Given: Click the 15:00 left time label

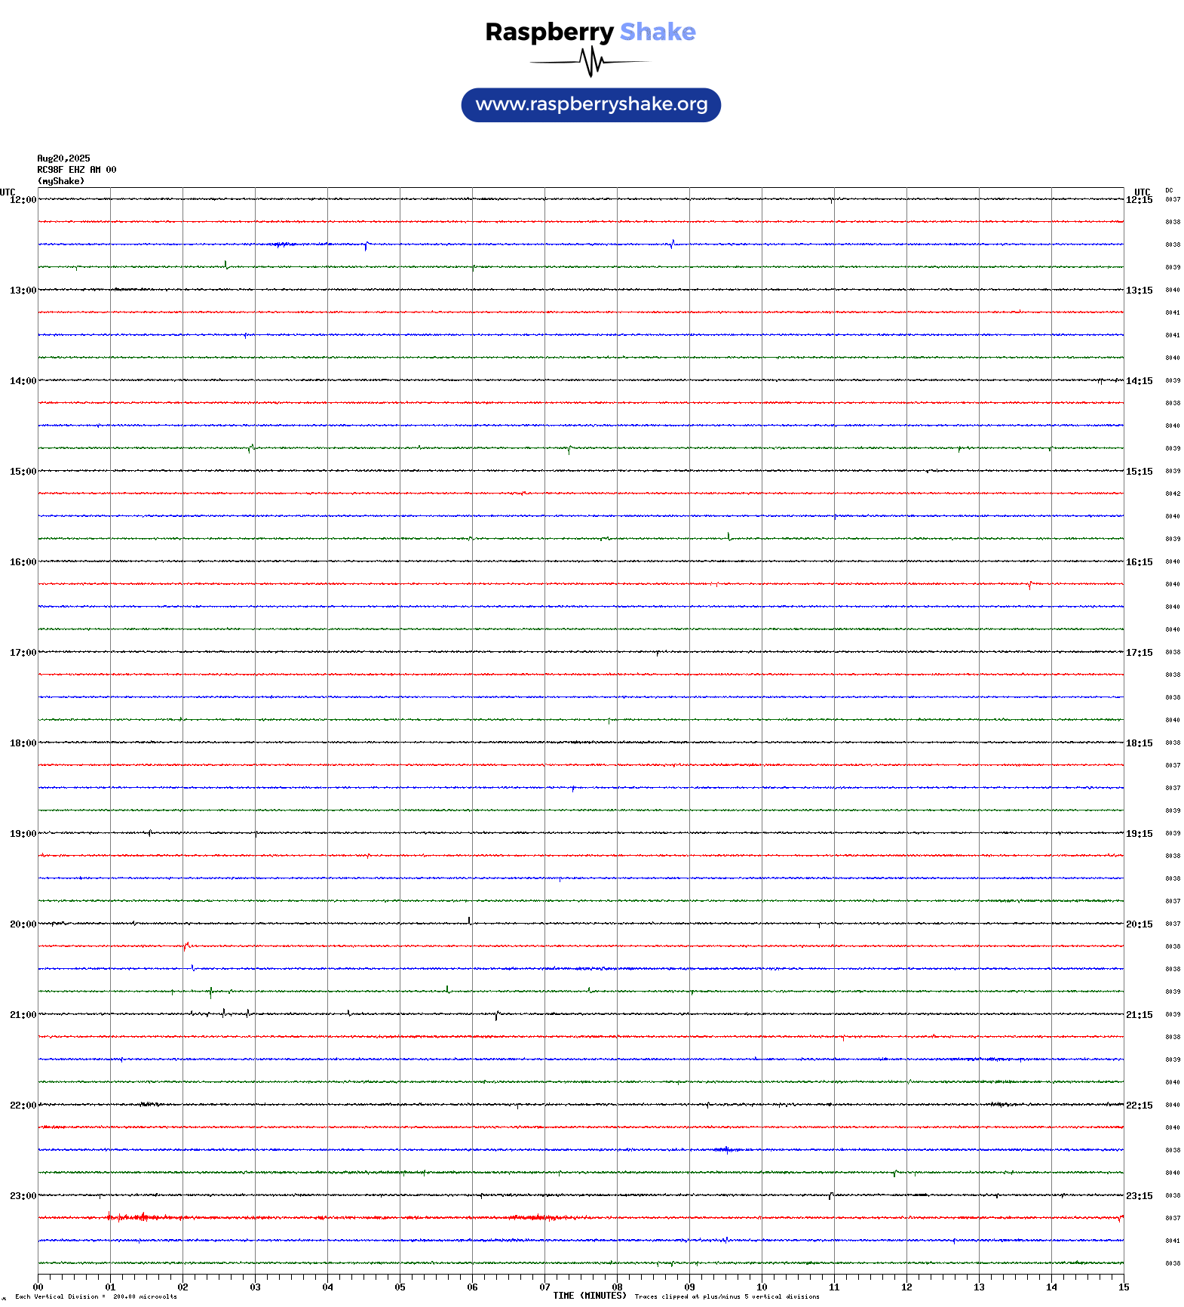Looking at the screenshot, I should point(23,472).
